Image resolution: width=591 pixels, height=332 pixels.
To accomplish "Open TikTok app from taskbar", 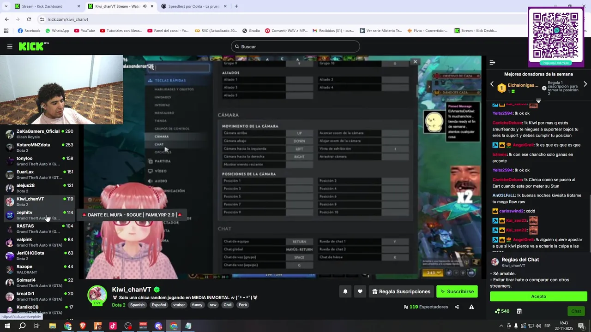I will (x=113, y=326).
